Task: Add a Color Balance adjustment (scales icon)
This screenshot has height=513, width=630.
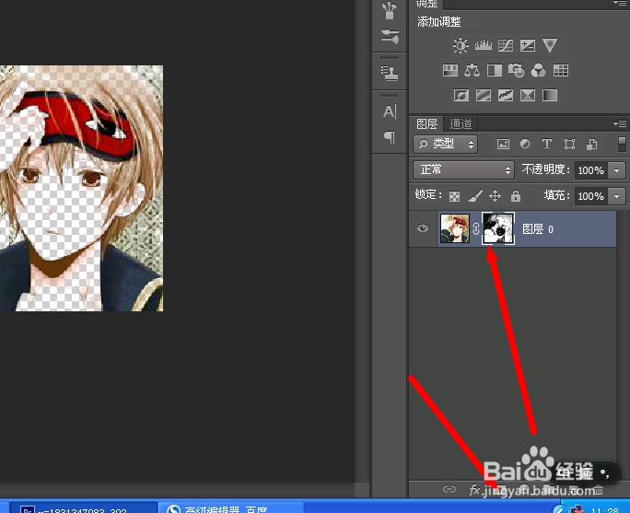Action: tap(472, 71)
